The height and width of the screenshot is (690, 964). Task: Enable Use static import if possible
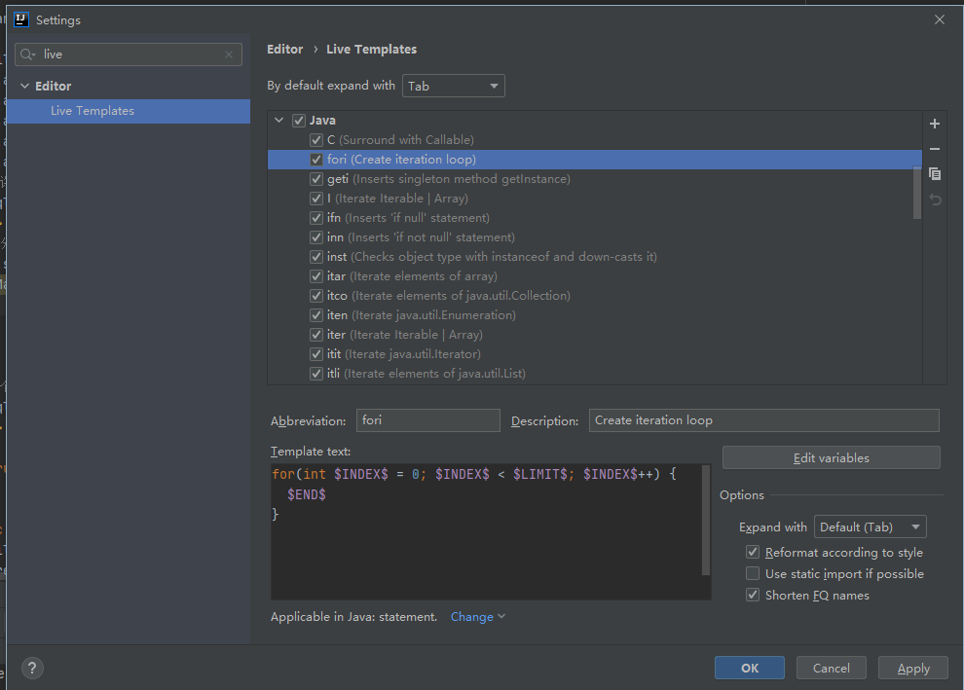pyautogui.click(x=753, y=573)
